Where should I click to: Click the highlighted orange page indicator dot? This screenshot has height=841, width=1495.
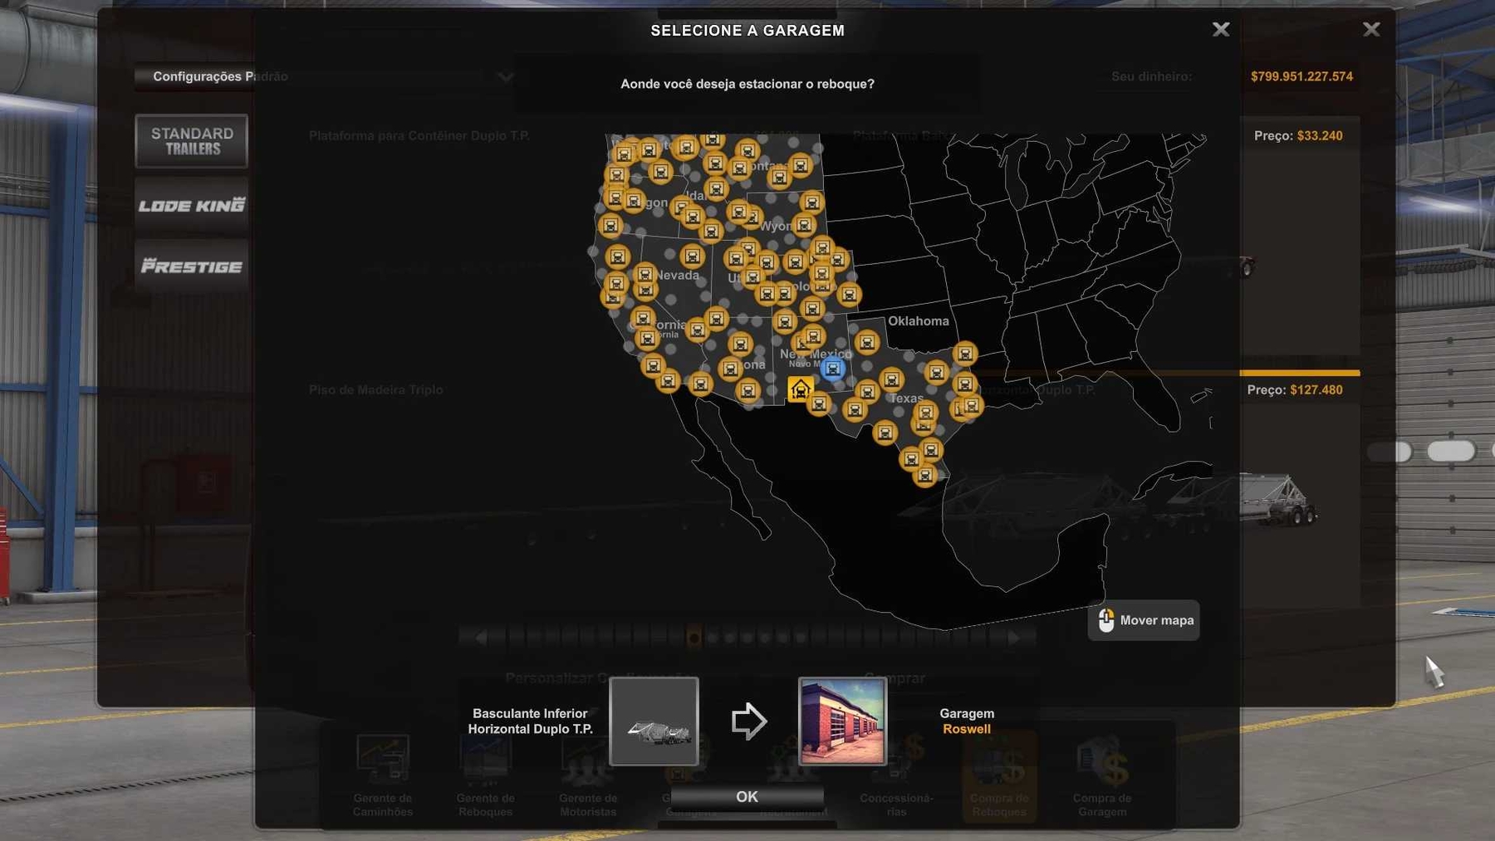(x=694, y=638)
